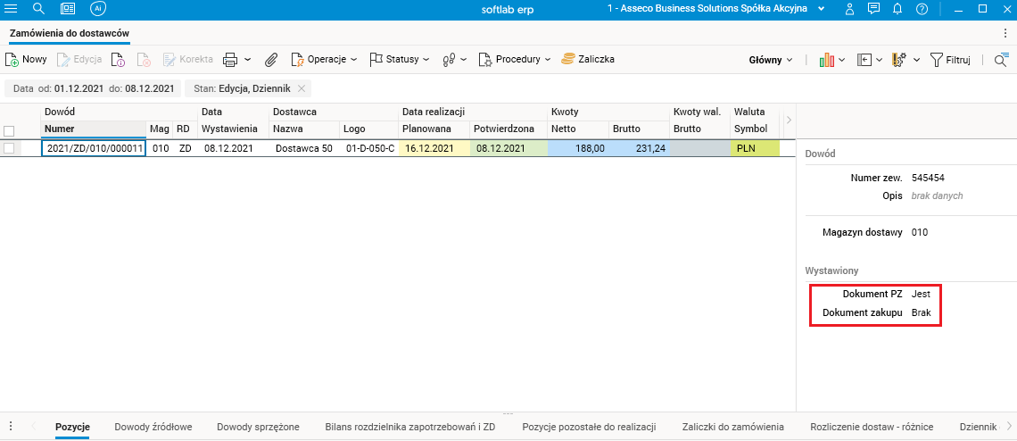This screenshot has height=441, width=1017.
Task: Click the Brutto value 231,24
Action: click(x=639, y=148)
